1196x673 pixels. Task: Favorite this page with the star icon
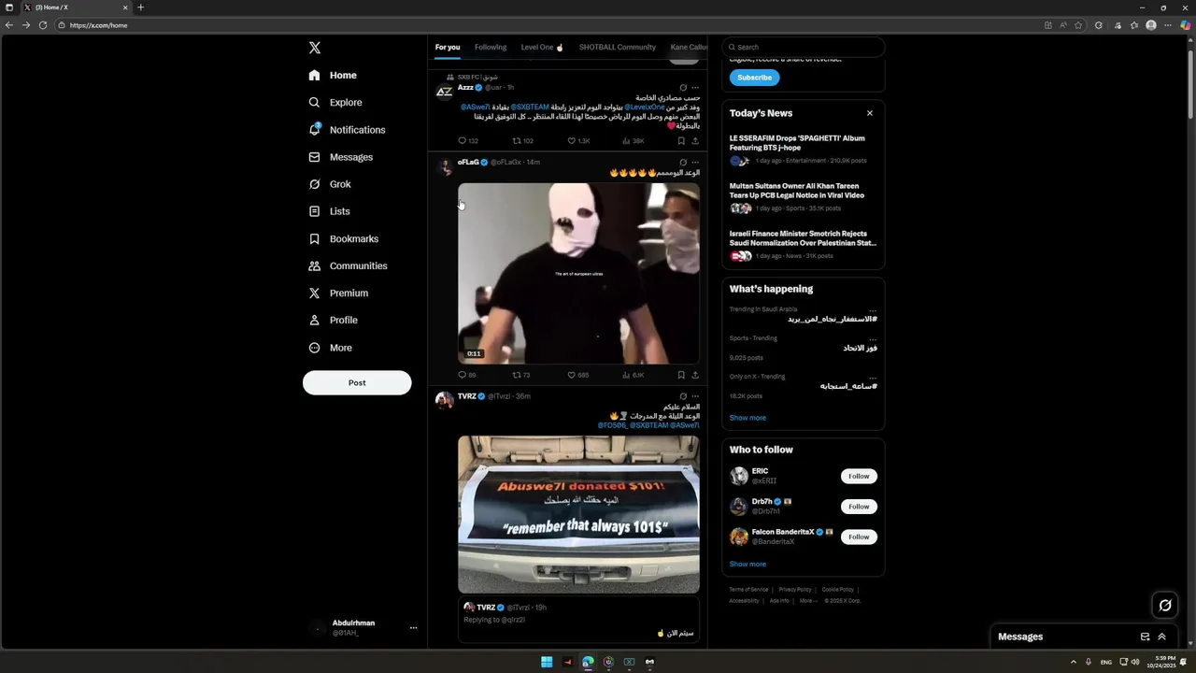point(1078,25)
